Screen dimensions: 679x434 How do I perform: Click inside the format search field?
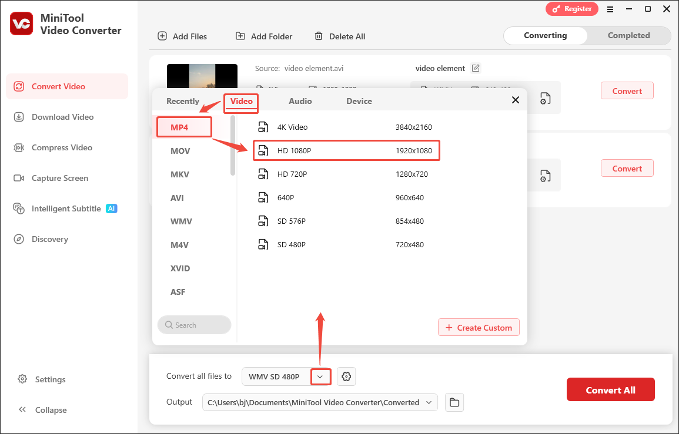194,325
